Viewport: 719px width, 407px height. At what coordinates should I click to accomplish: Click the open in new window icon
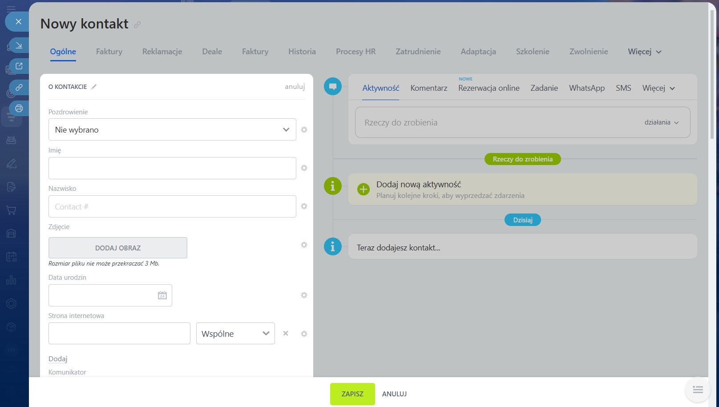(x=19, y=66)
